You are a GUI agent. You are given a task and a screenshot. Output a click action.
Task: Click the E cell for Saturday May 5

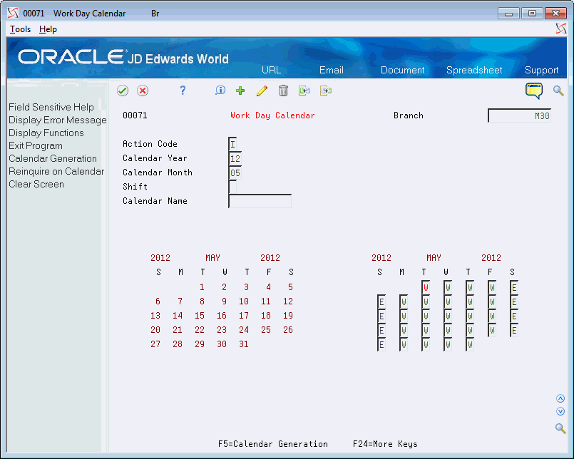coord(514,287)
